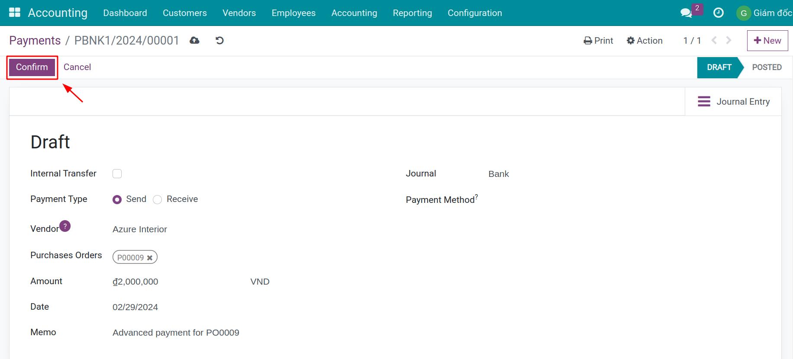Cancel the draft payment
The width and height of the screenshot is (793, 359).
pos(77,67)
